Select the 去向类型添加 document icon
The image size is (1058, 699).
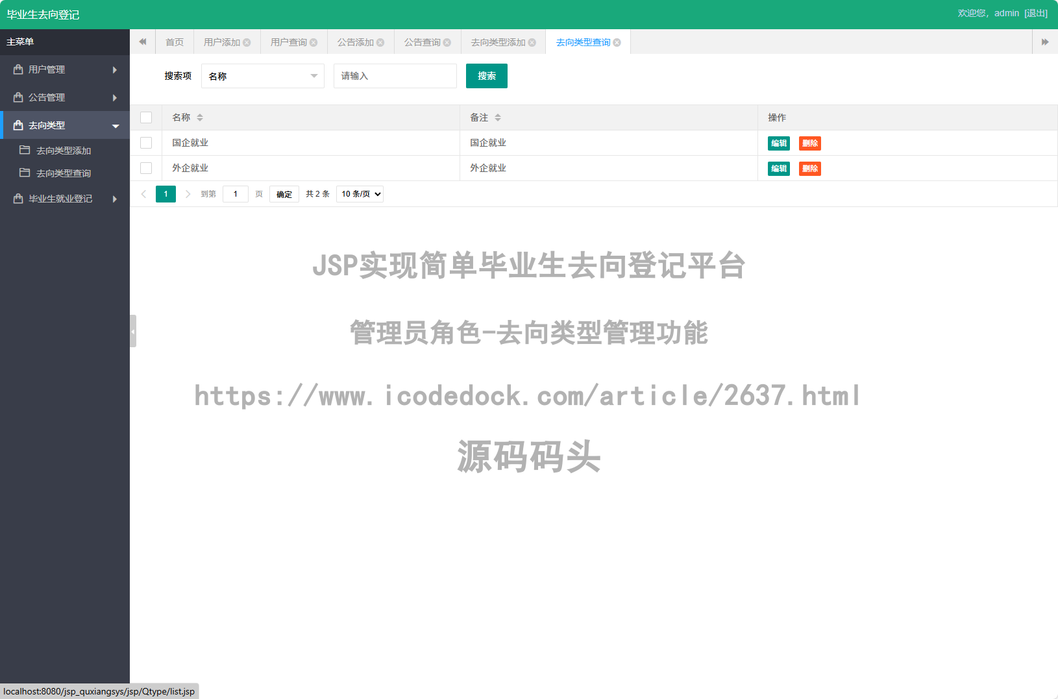click(25, 150)
